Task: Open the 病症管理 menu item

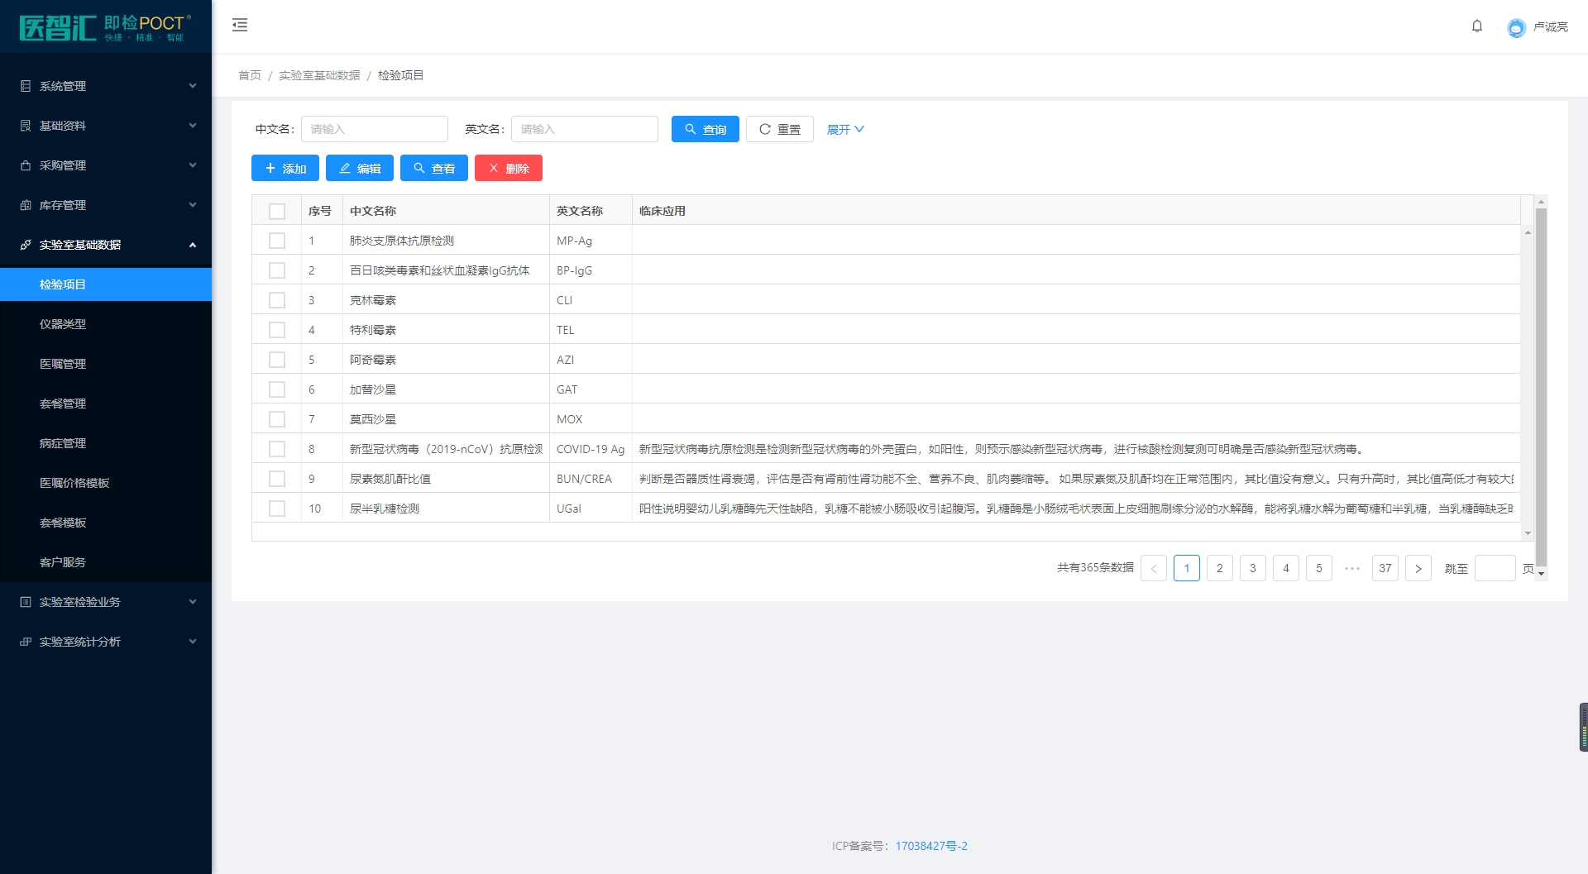Action: click(106, 443)
